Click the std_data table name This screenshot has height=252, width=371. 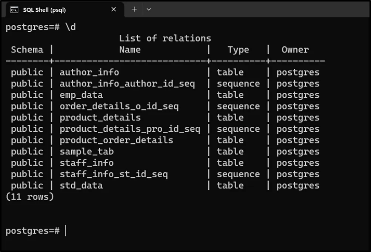coord(81,185)
